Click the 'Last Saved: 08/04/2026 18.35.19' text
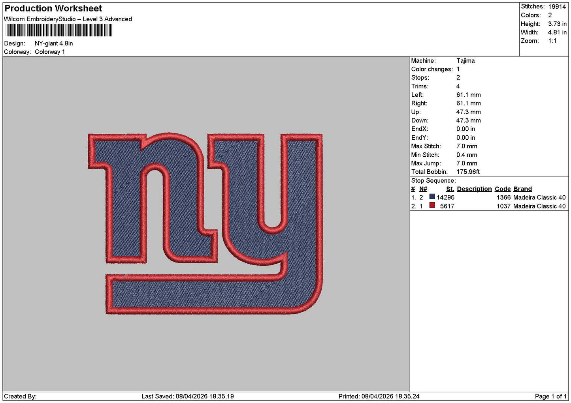The height and width of the screenshot is (403, 571). click(x=188, y=396)
